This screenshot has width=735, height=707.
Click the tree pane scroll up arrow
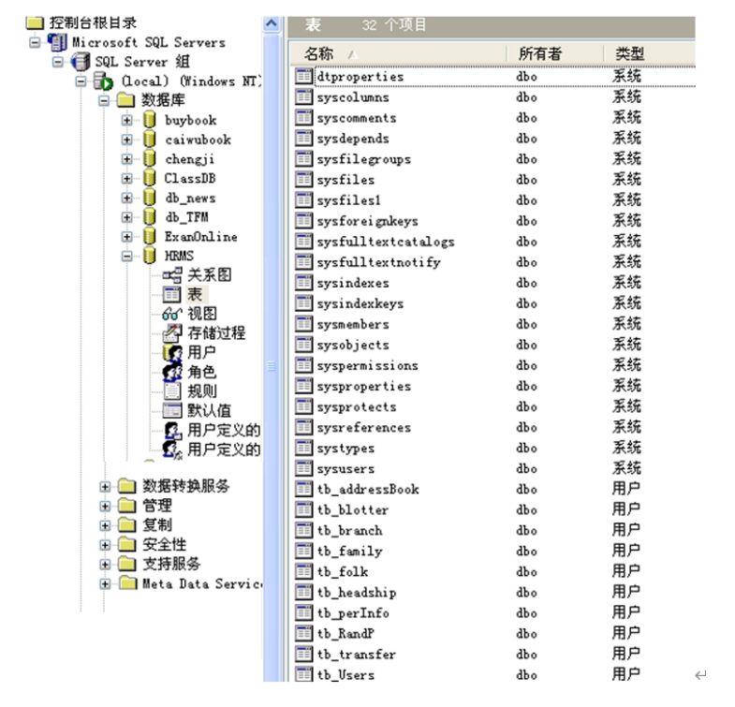click(x=272, y=24)
